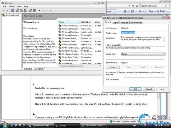Viewport: 171px width, 128px height.
Task: Click OK in Windows Search Properties
Action: pyautogui.click(x=135, y=89)
